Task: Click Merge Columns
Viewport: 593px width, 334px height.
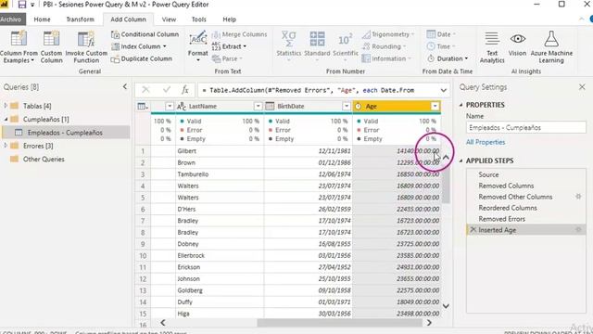Action: 240,34
